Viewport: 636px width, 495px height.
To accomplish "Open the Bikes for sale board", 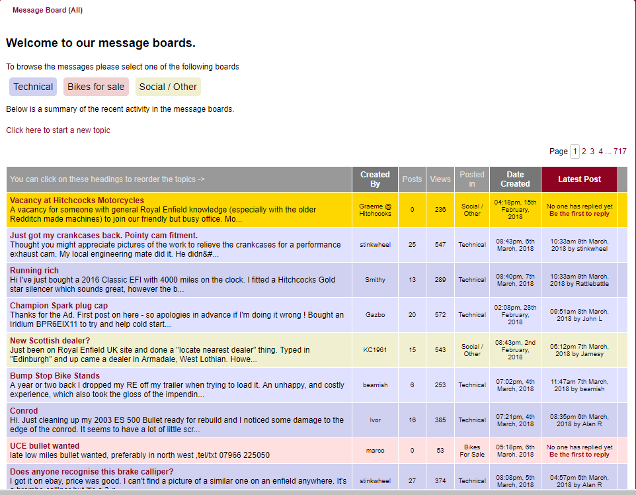I will [96, 87].
